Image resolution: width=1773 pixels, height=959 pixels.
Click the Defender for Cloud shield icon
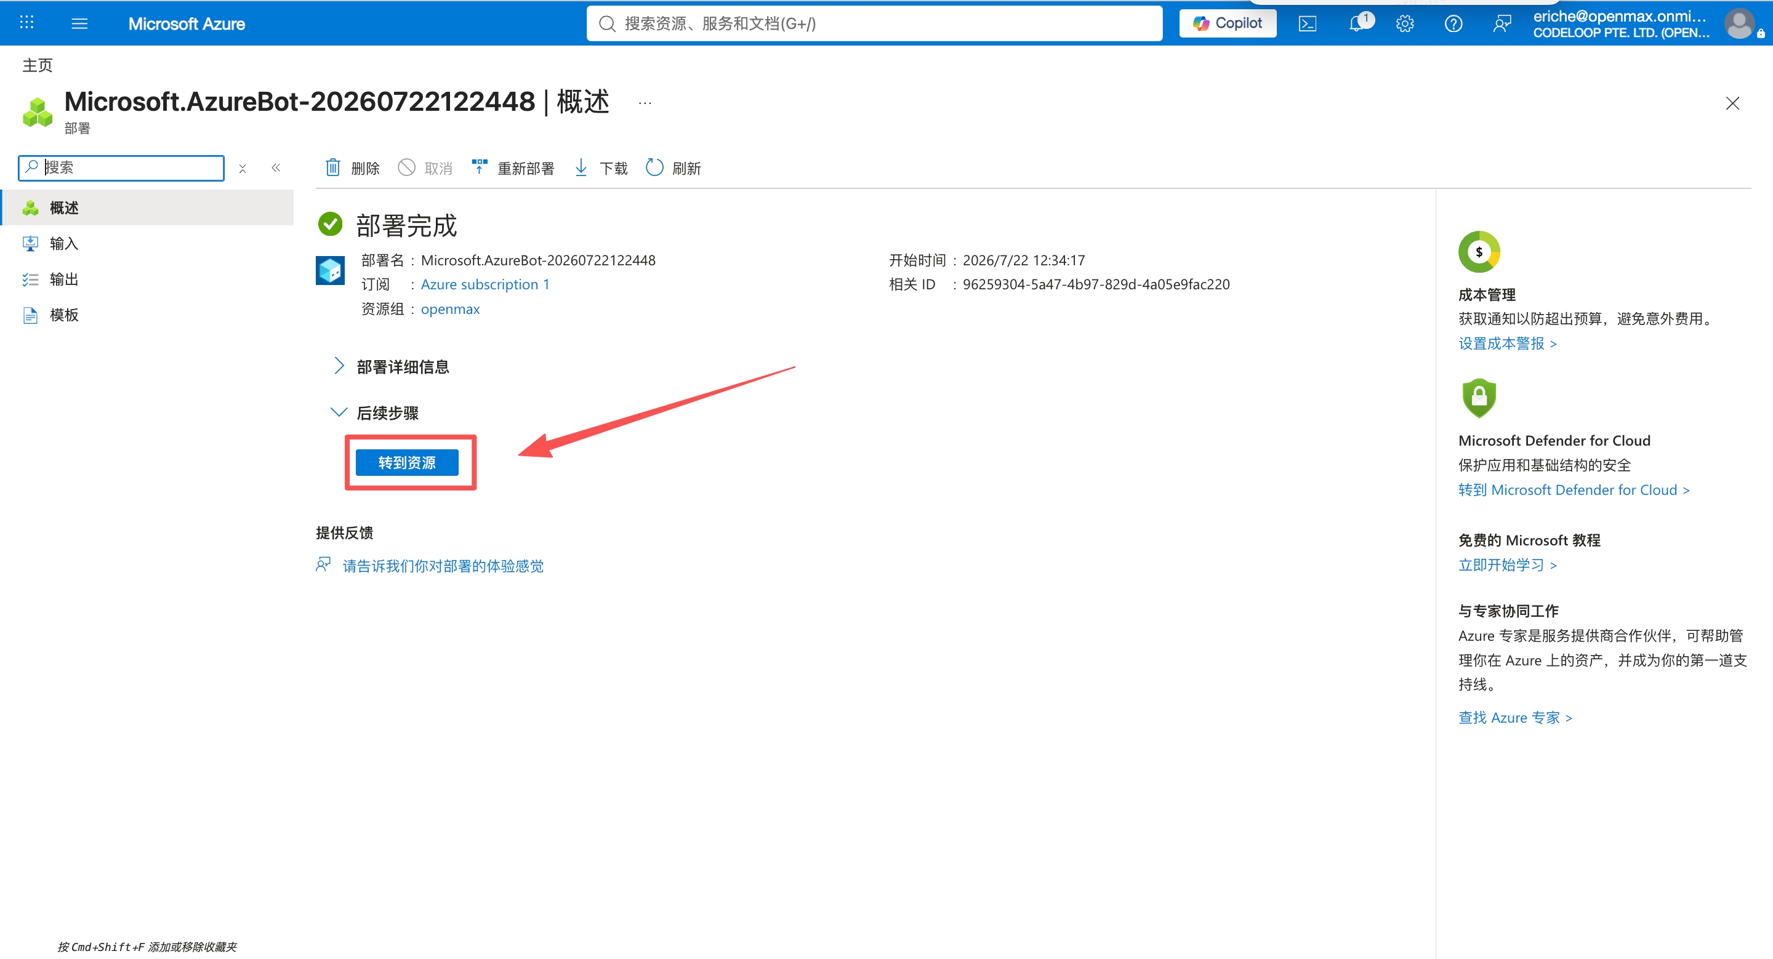pyautogui.click(x=1478, y=397)
